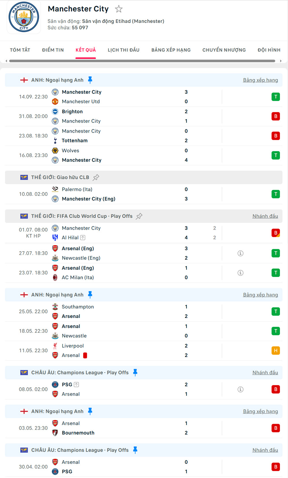Click the Wolves team logo
Screen dimensions: 288x478
[55, 150]
